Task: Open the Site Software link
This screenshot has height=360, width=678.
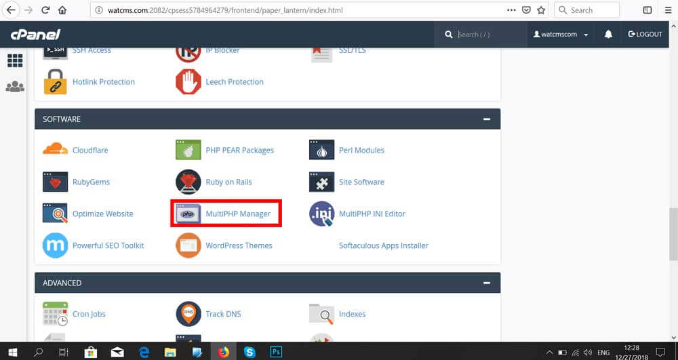Action: [x=361, y=182]
